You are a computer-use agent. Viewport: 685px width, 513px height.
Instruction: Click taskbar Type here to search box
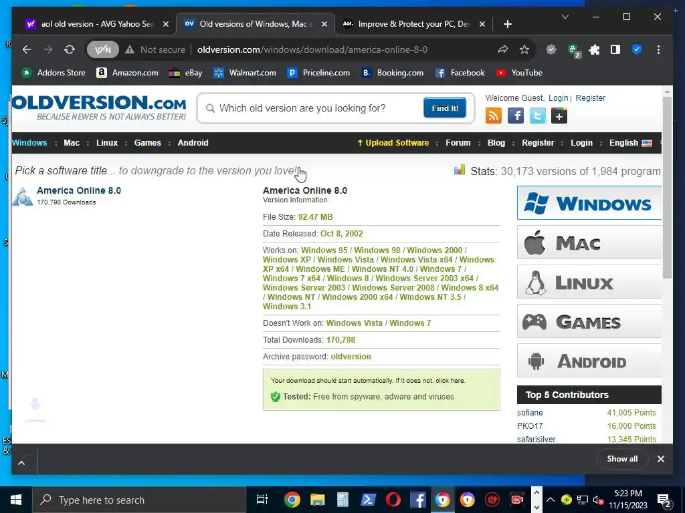139,500
